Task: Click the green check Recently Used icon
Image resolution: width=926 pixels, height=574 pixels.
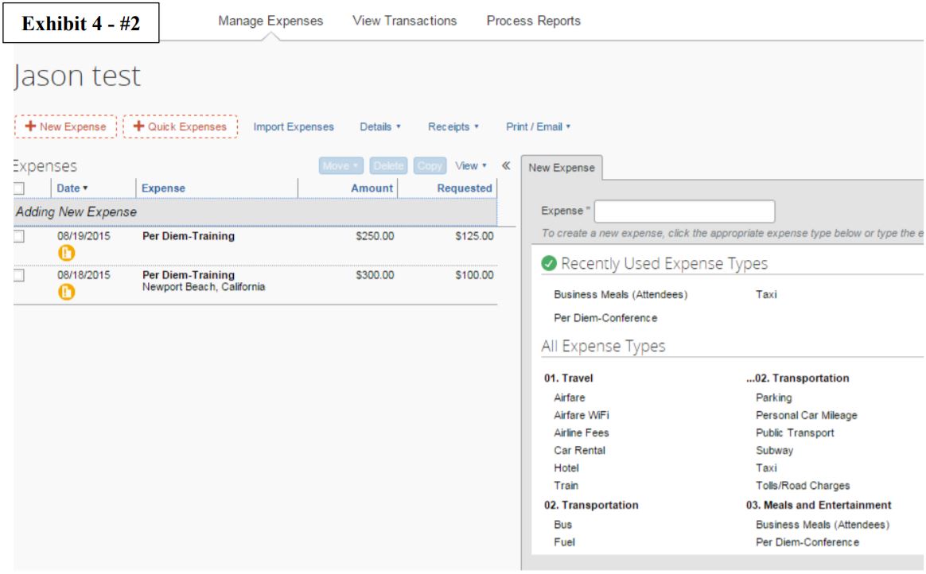Action: 549,263
